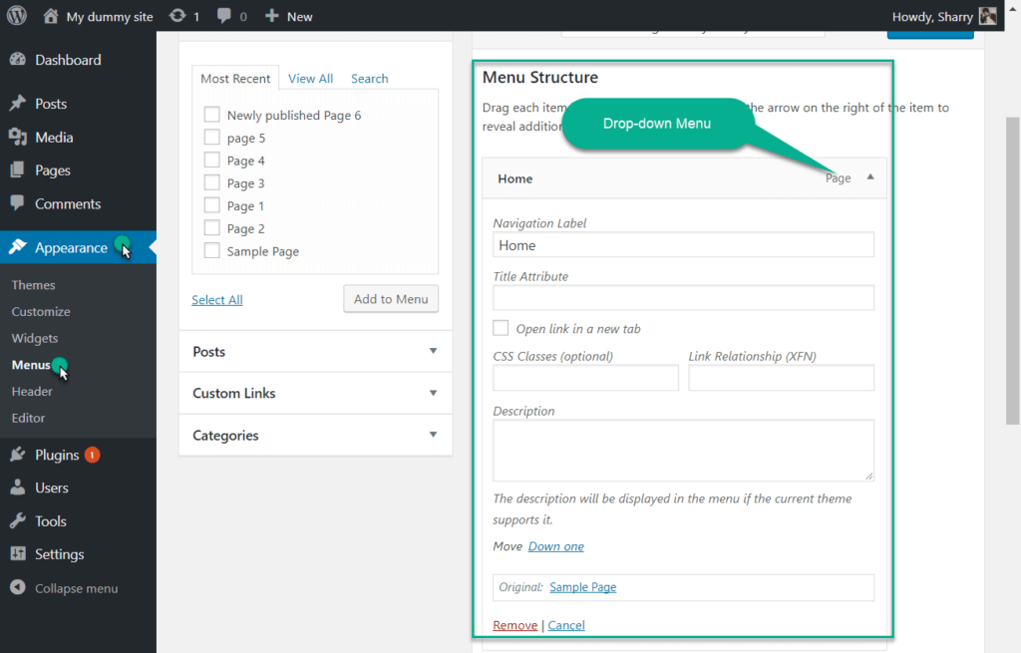Open the Tools wrench icon
Viewport: 1021px width, 653px height.
click(18, 520)
